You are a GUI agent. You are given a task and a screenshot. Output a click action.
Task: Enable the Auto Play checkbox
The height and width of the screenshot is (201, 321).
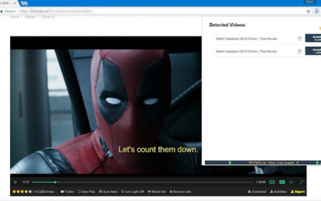click(x=79, y=192)
